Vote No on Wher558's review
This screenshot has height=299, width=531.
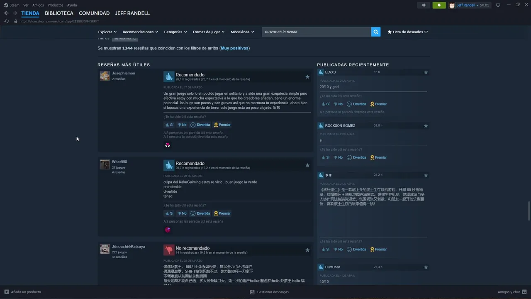point(182,213)
